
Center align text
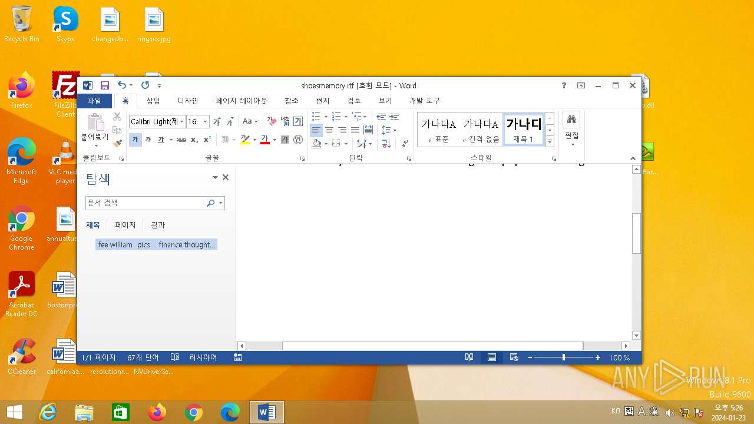point(329,130)
